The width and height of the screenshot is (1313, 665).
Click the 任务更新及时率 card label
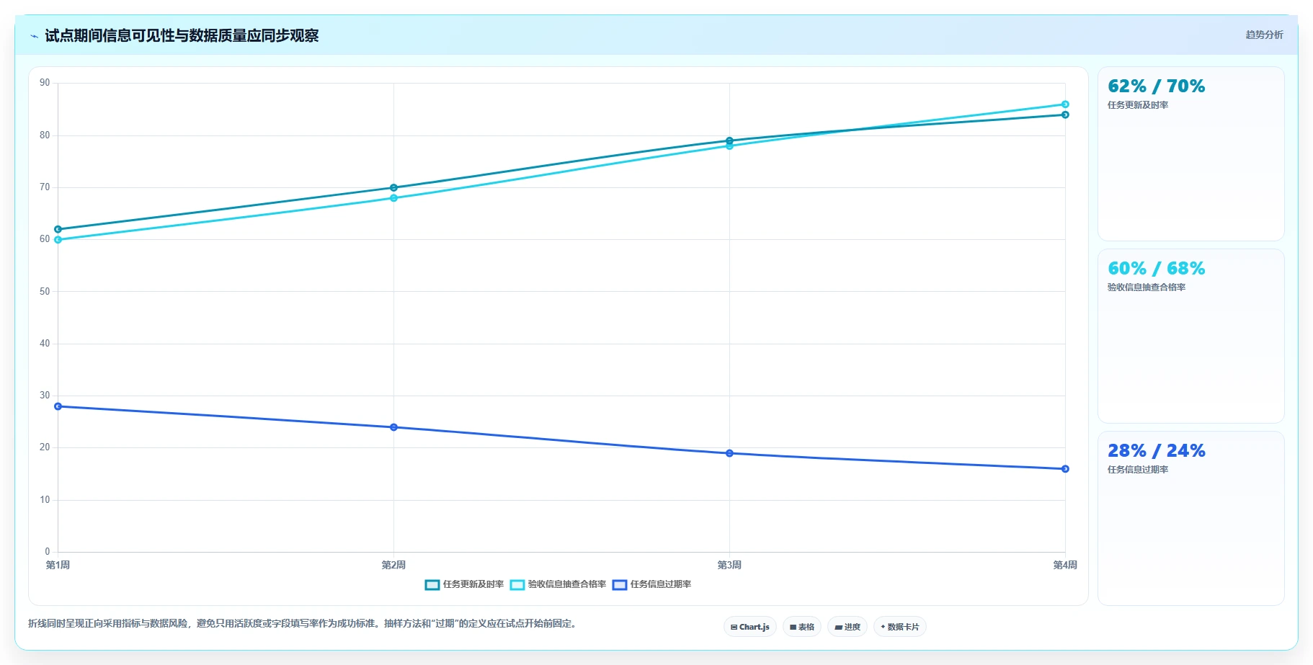click(1138, 105)
